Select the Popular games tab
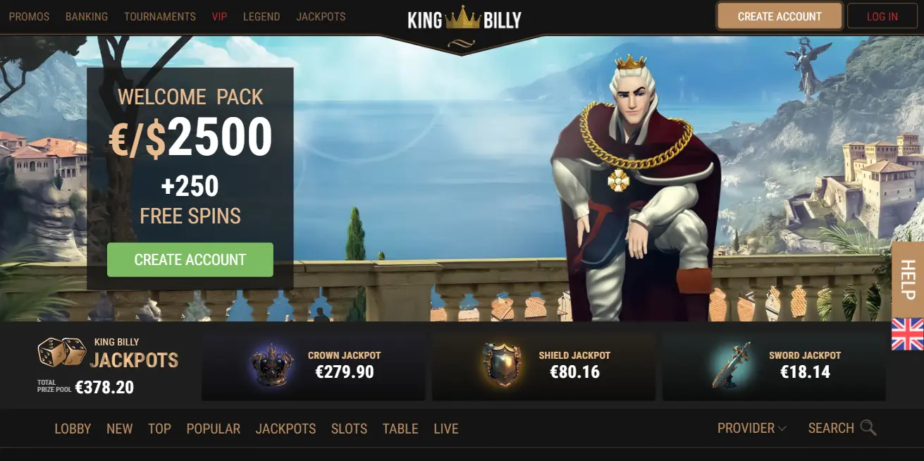This screenshot has width=924, height=461. (x=214, y=429)
